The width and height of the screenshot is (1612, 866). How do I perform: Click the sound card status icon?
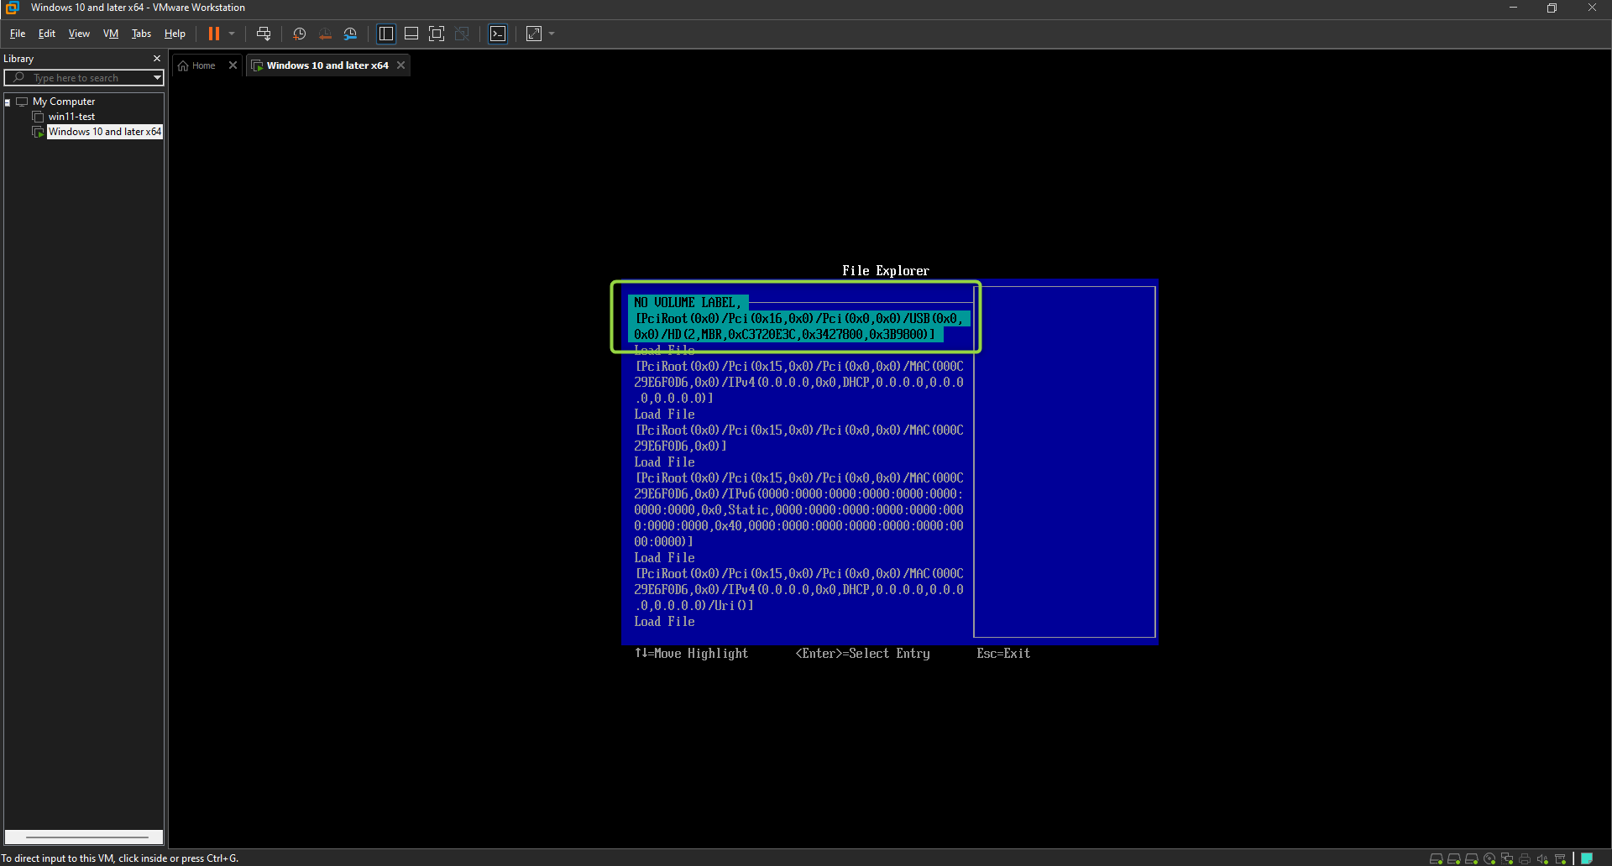[1542, 858]
